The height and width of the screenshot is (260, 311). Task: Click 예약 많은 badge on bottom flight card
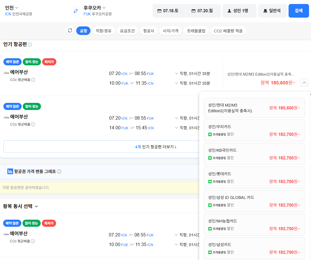click(x=12, y=223)
